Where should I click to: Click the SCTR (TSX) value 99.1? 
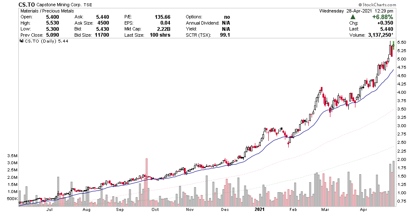point(225,35)
